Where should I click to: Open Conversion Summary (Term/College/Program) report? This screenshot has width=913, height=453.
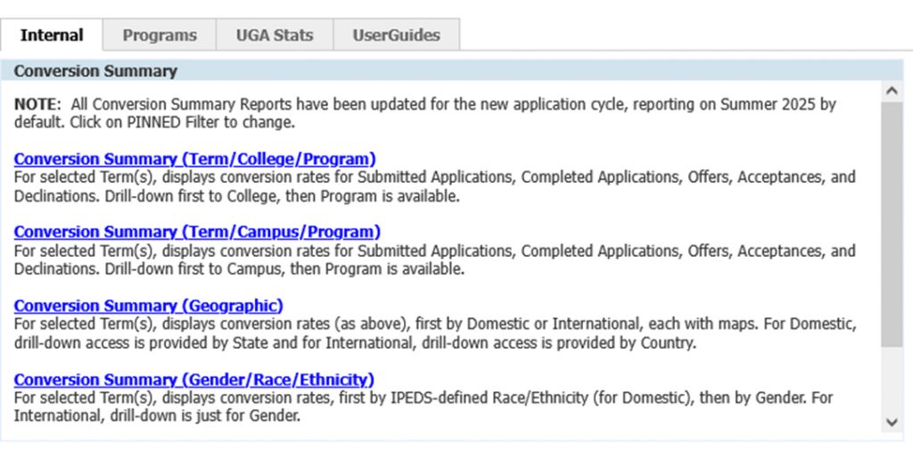point(194,160)
